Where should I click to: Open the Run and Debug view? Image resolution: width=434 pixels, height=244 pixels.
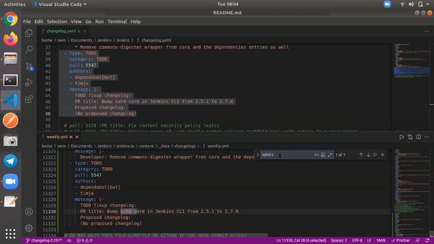point(28,83)
